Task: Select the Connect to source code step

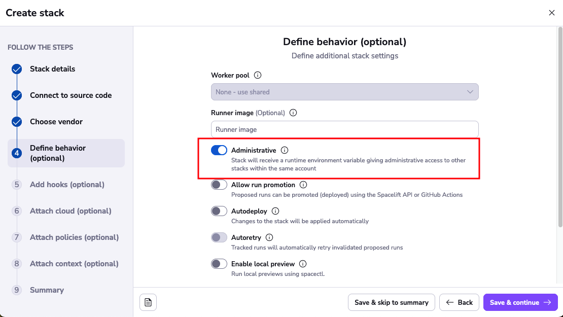Action: tap(71, 95)
